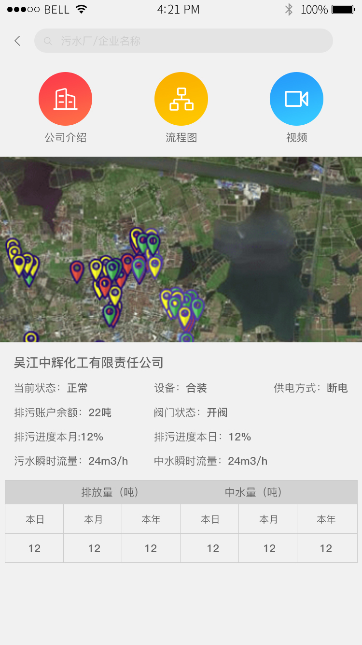
Task: Select 本日 column under 排放量
Action: tap(35, 519)
